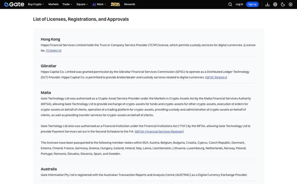Expand the Square dropdown menu
The width and height of the screenshot is (297, 184).
[82, 4]
